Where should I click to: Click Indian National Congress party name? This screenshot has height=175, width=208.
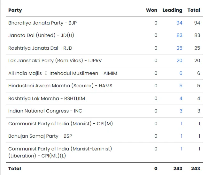coord(45,111)
